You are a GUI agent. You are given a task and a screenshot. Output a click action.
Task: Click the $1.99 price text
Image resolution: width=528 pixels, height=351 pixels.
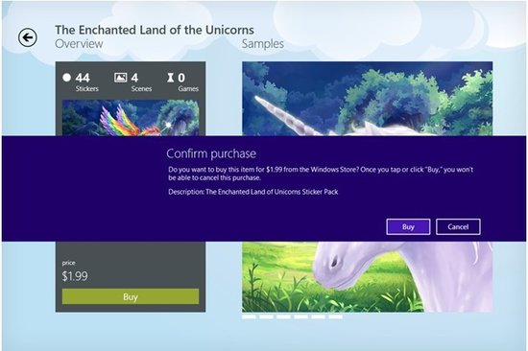point(75,276)
